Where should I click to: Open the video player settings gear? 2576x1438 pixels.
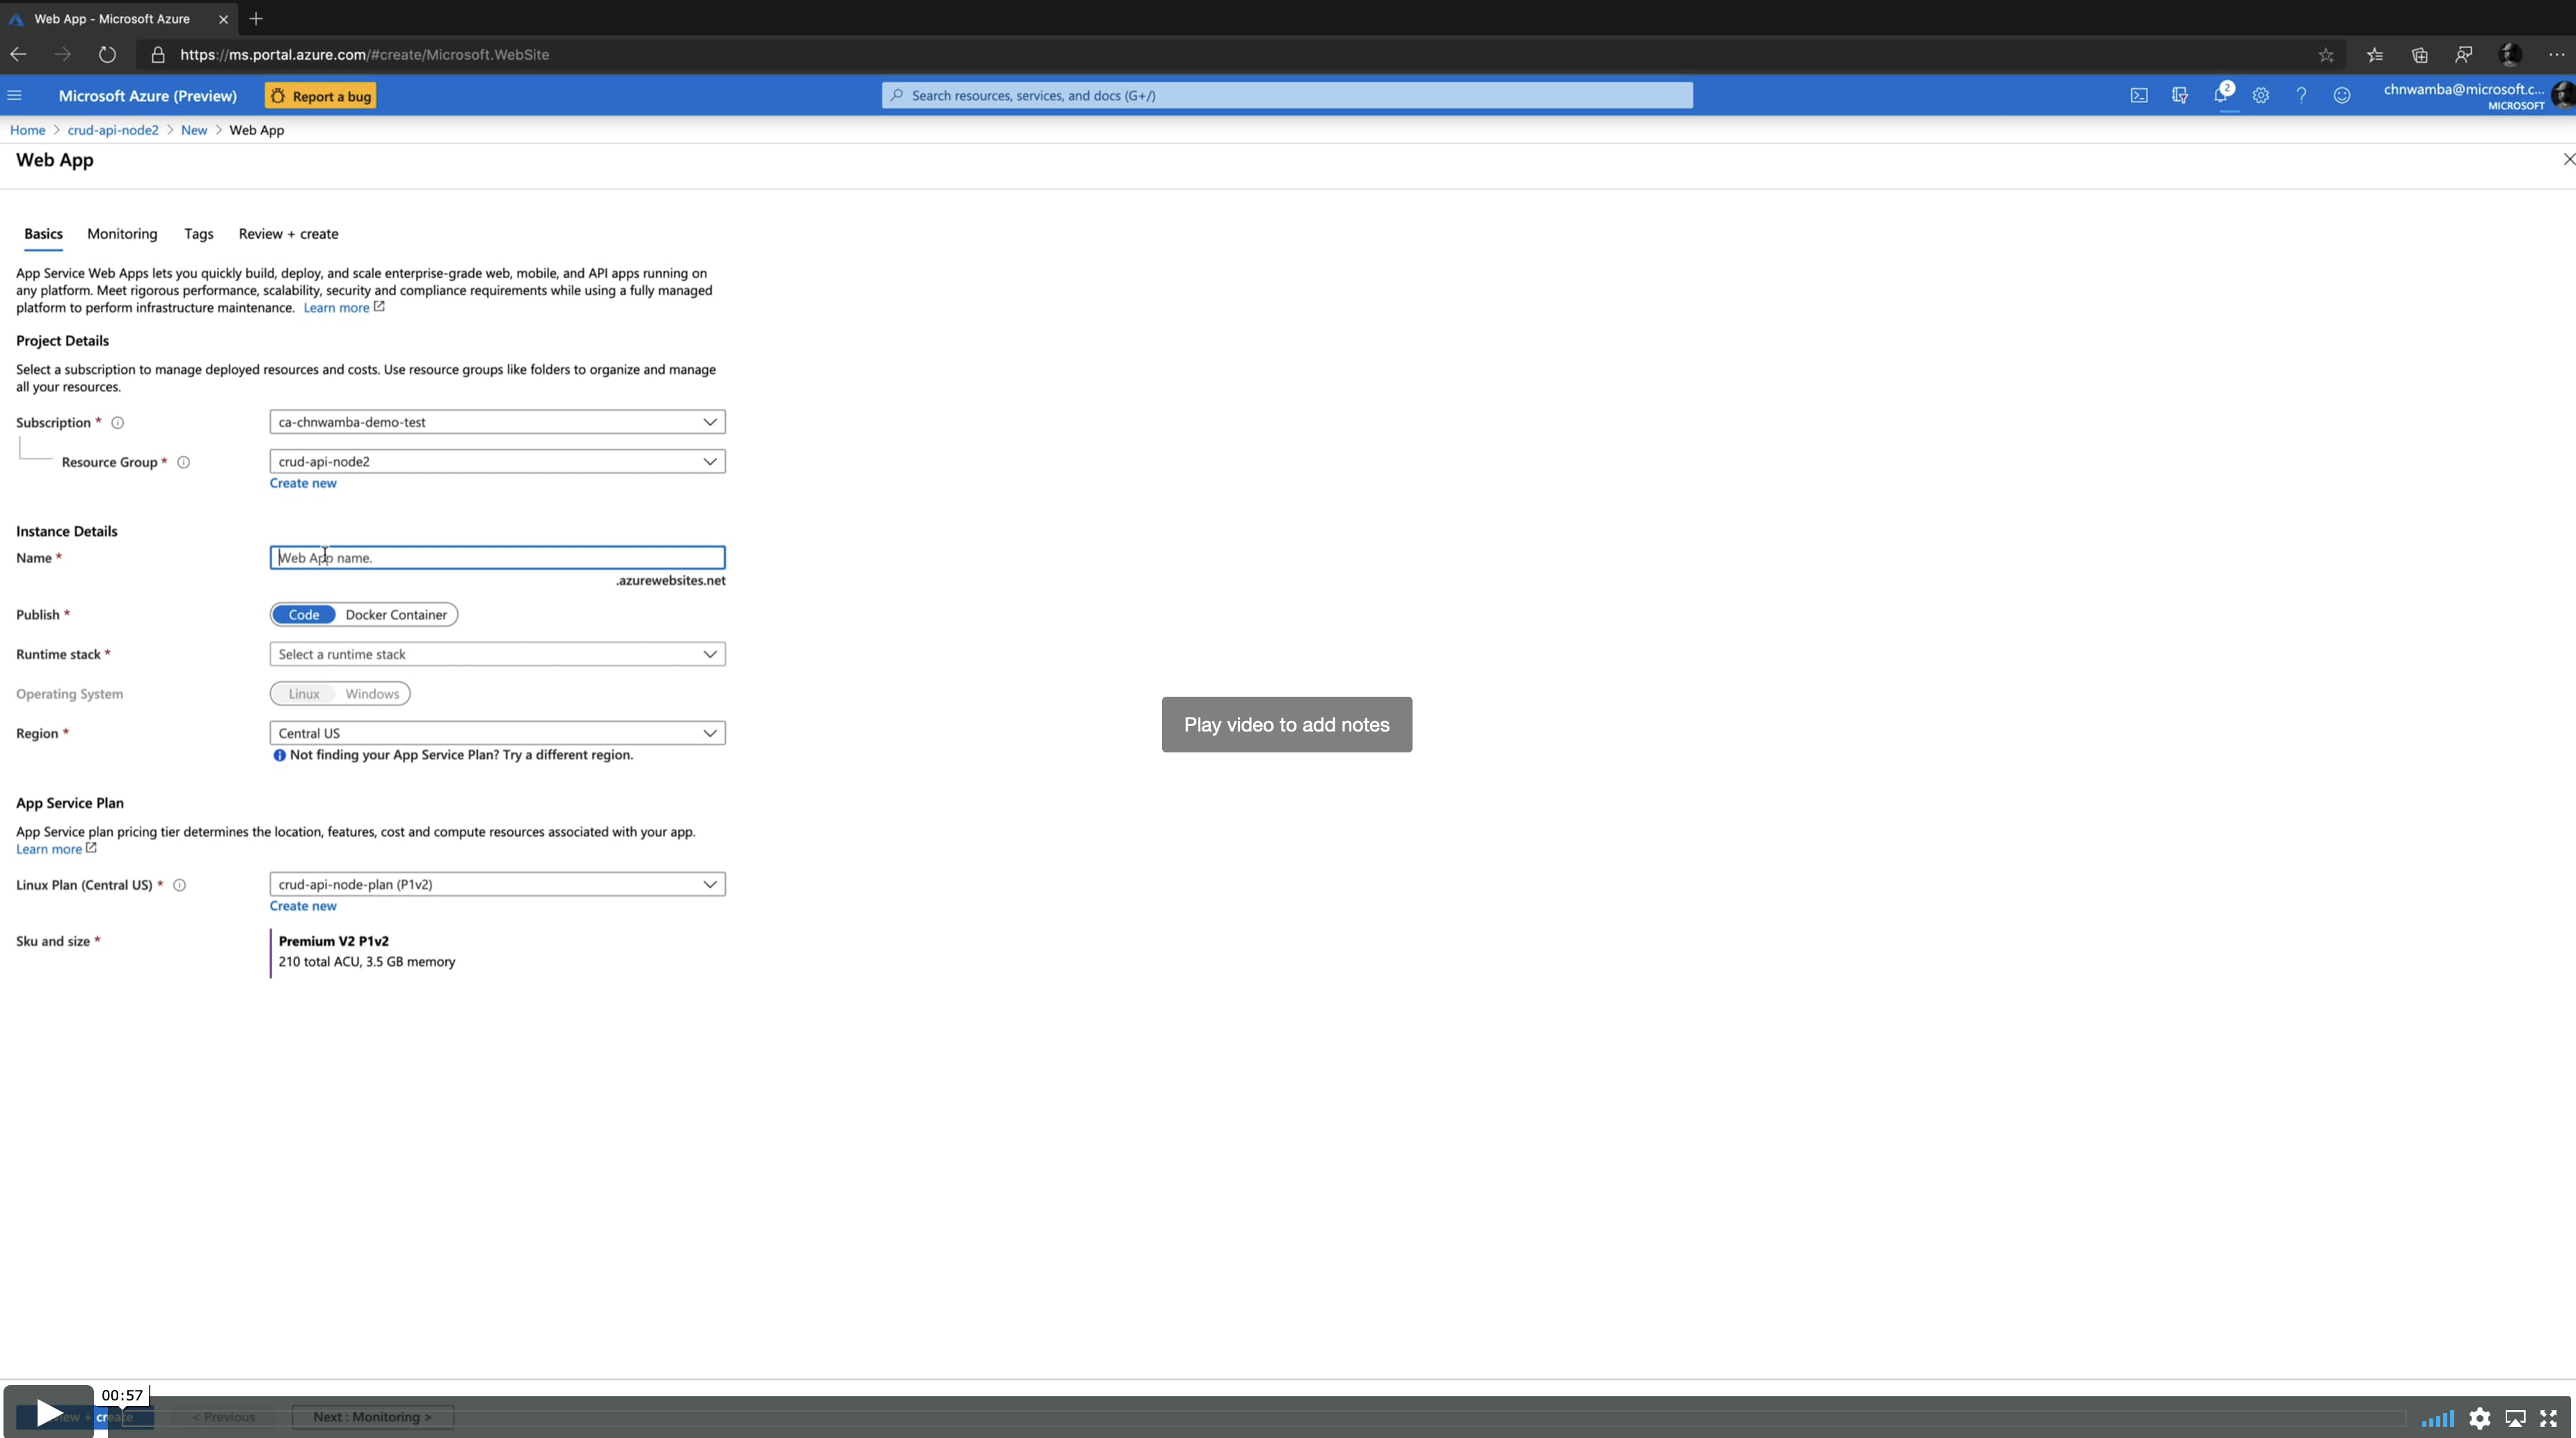2480,1418
